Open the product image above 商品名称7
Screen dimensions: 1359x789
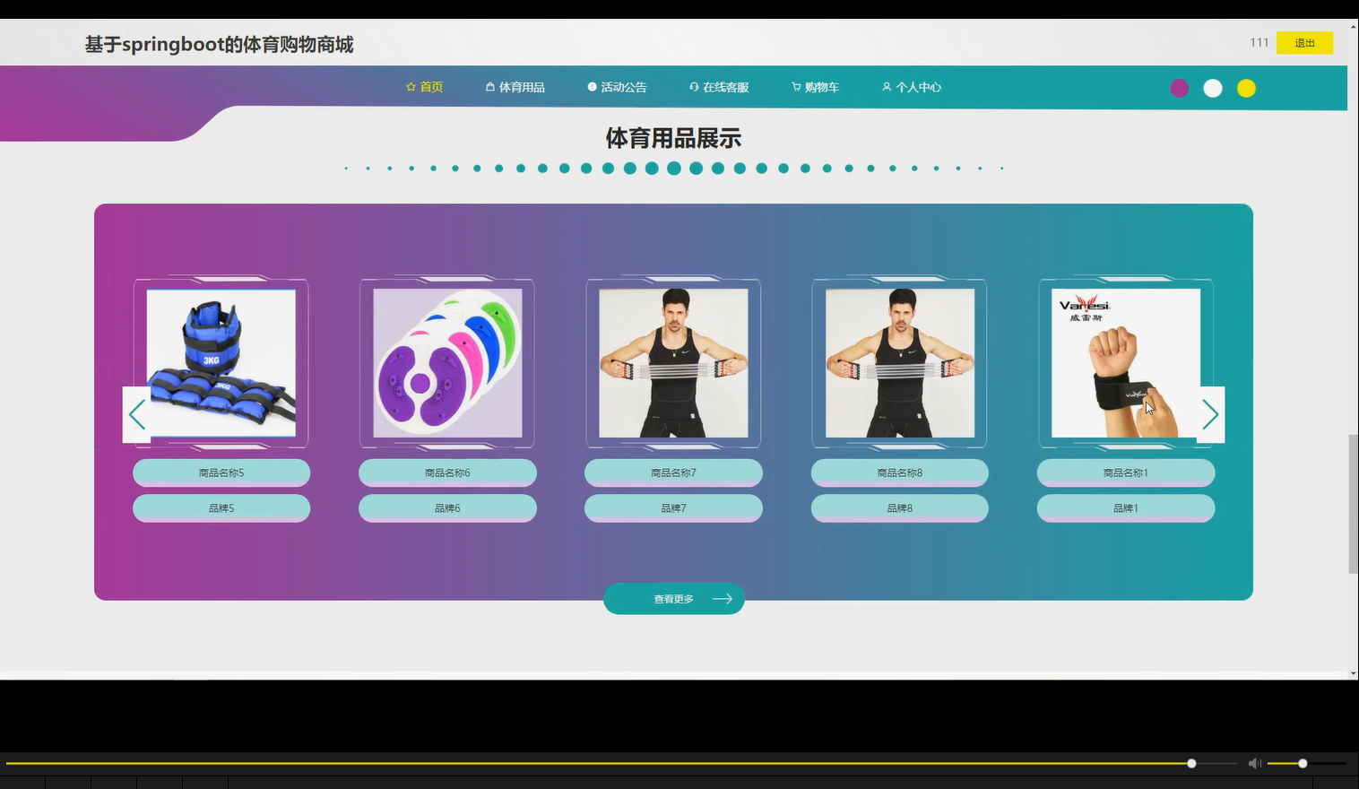coord(673,363)
